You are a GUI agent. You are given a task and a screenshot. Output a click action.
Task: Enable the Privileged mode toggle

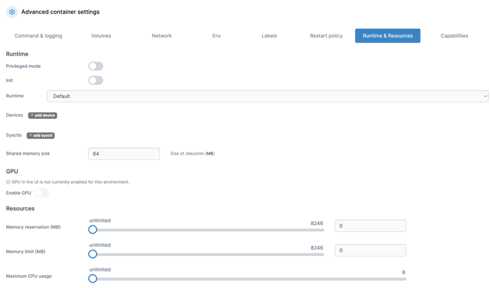(96, 66)
